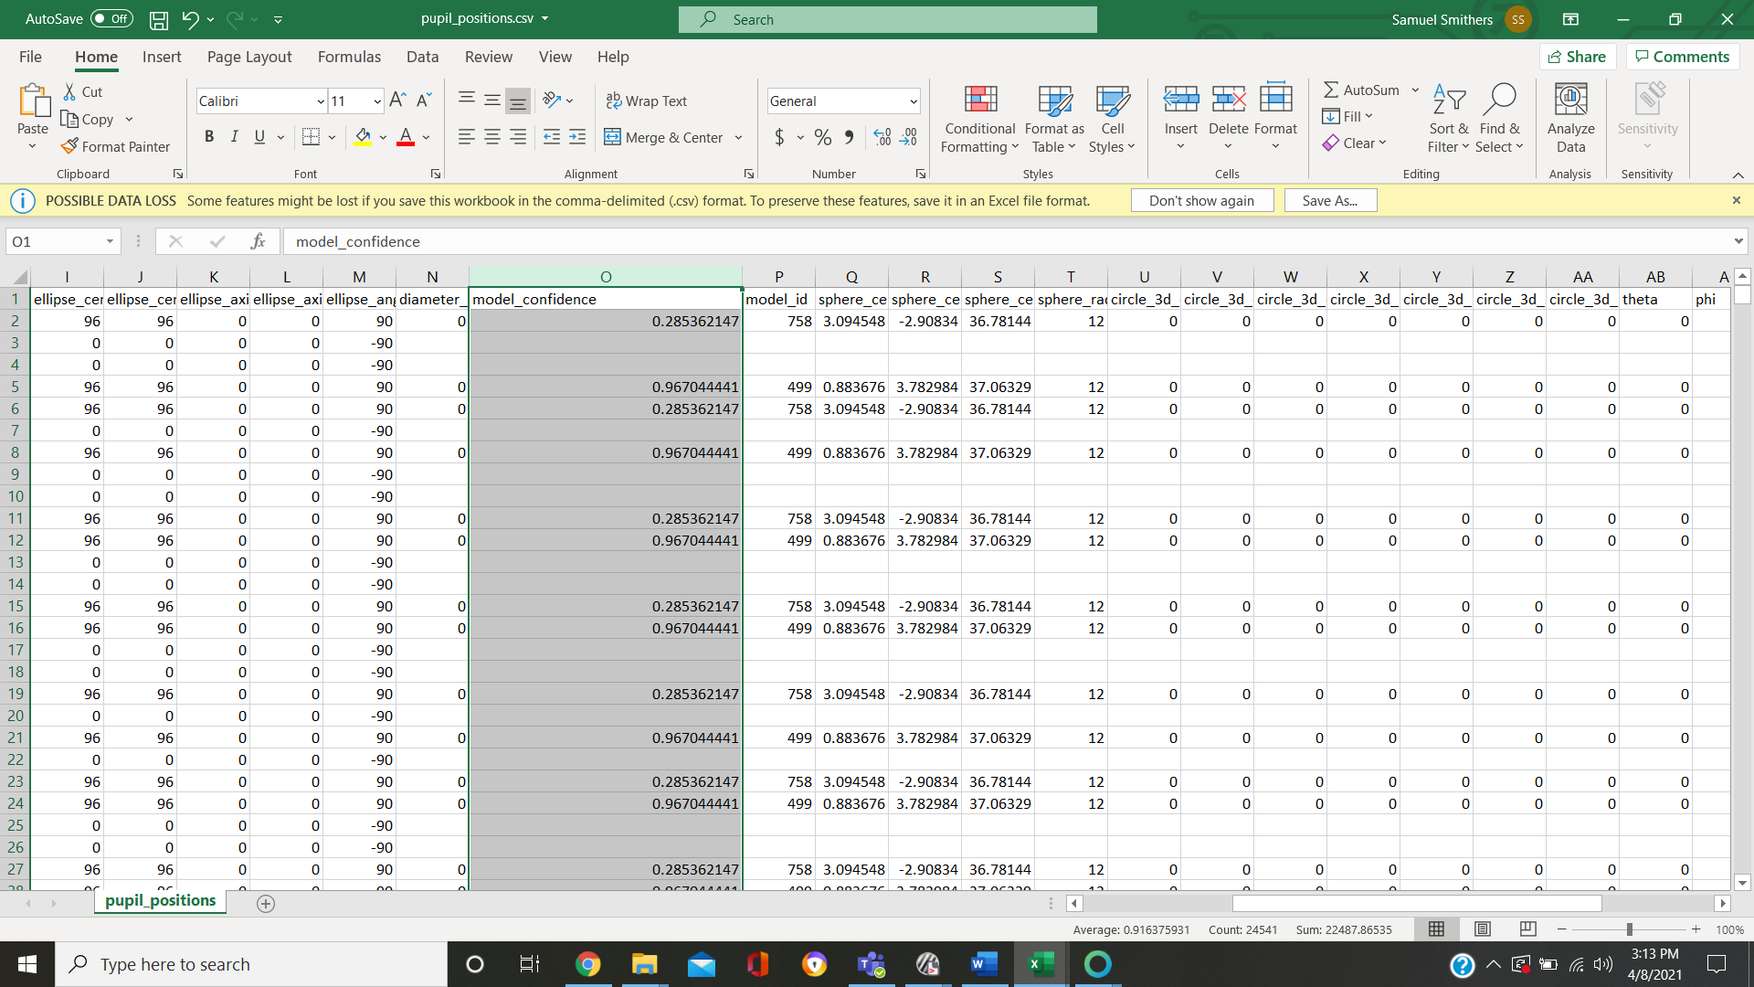This screenshot has height=987, width=1754.
Task: Click the Share button
Action: (1578, 57)
